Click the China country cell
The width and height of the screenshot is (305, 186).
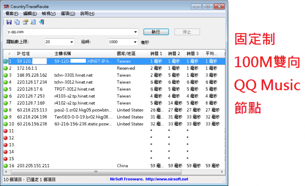(122, 166)
